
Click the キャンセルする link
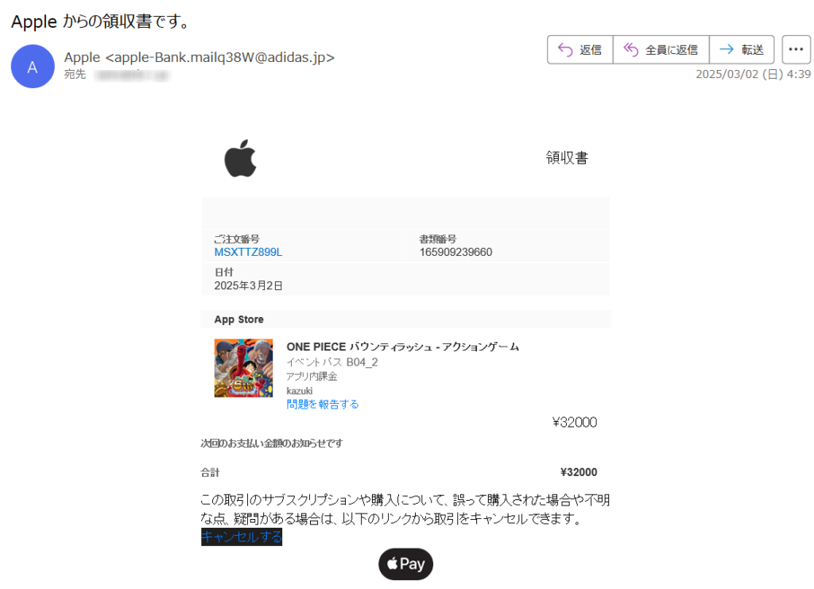click(x=242, y=537)
